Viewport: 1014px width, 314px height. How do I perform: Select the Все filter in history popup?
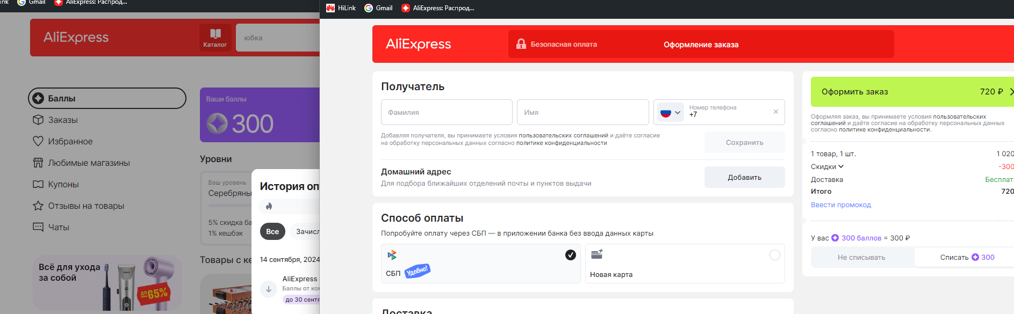click(272, 231)
